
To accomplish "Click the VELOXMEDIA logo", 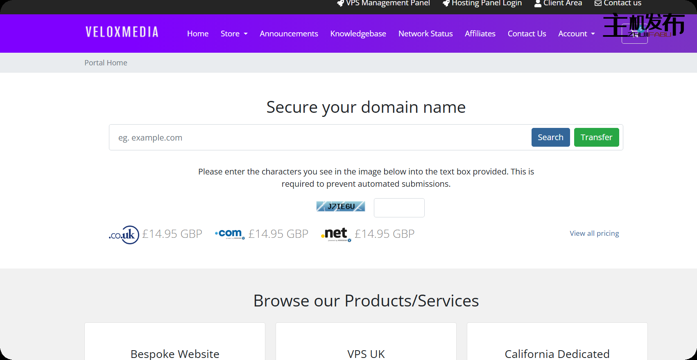I will click(x=122, y=32).
